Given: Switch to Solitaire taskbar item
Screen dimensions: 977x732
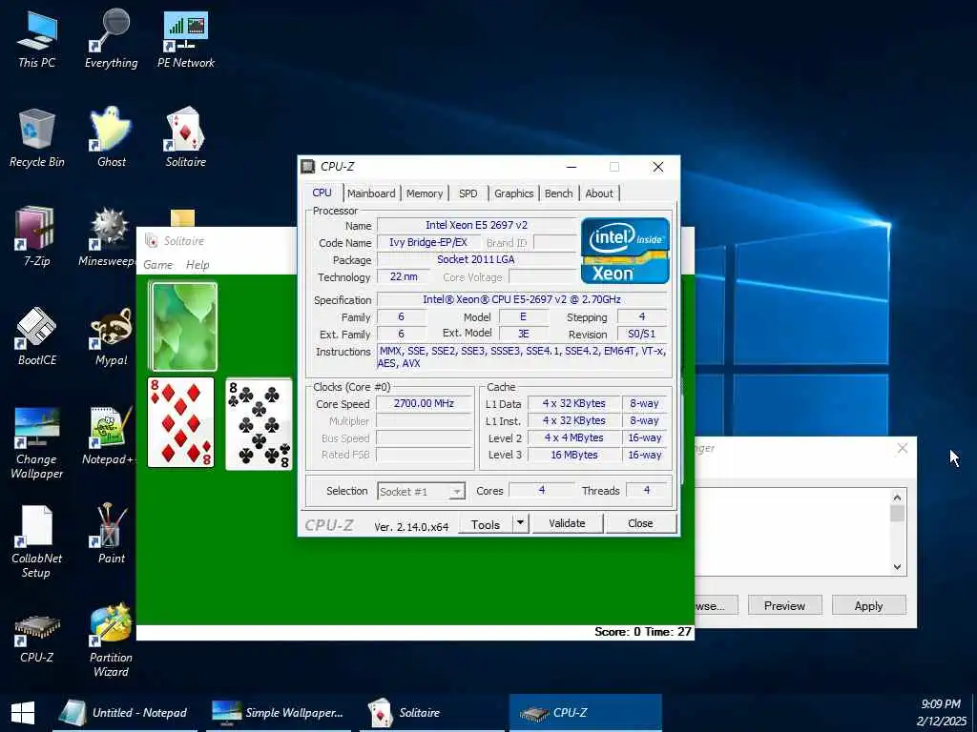Looking at the screenshot, I should click(x=432, y=713).
